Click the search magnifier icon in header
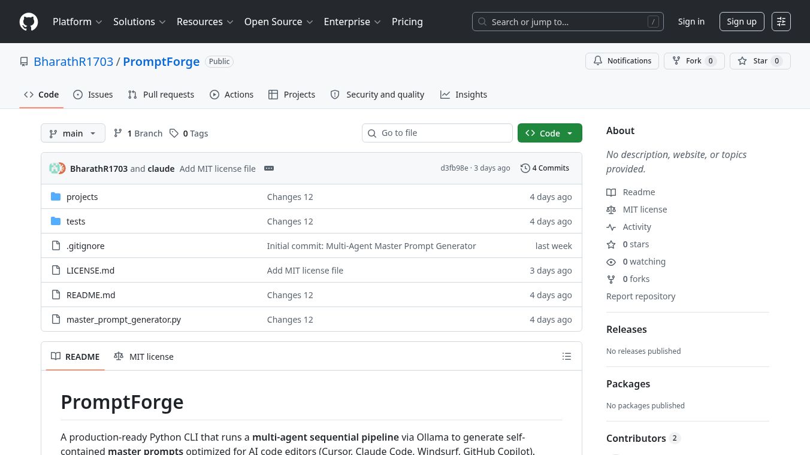Viewport: 810px width, 455px height. 482,22
